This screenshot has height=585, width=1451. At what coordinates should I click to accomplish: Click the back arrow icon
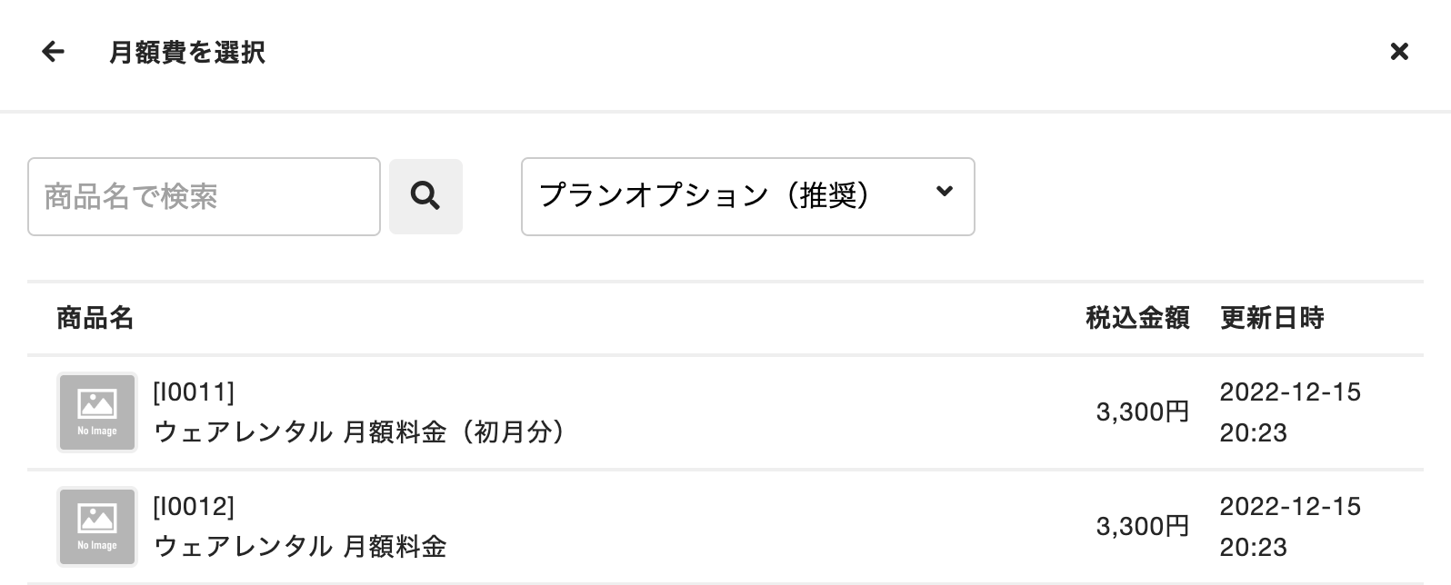[53, 52]
